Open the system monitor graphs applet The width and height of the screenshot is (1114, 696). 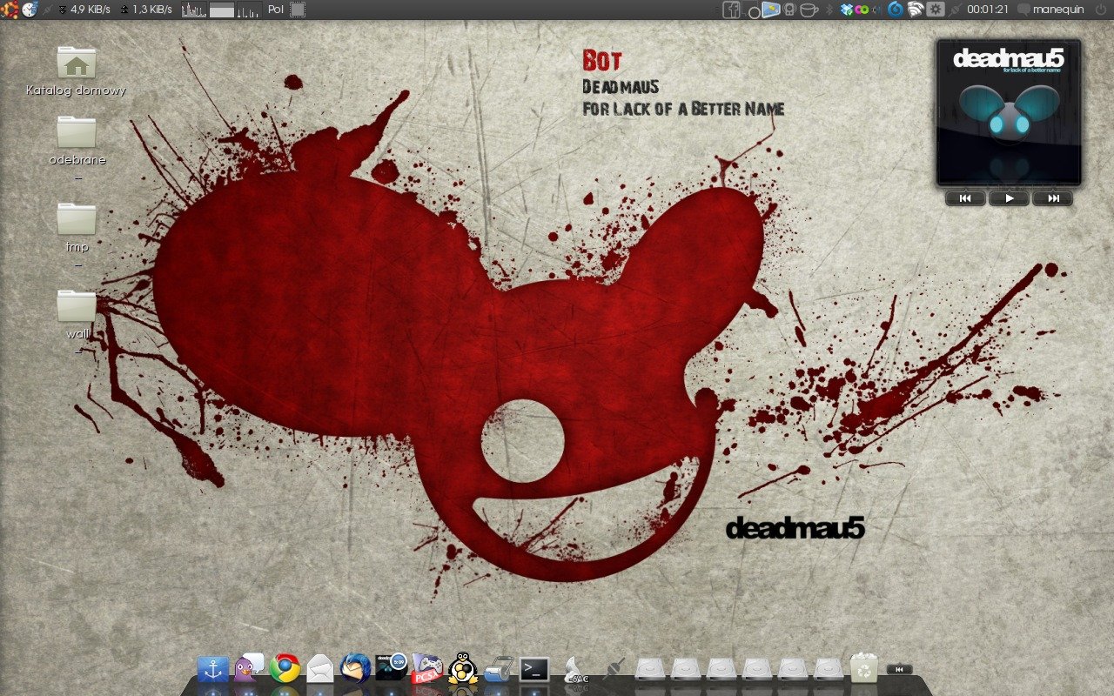(x=221, y=10)
